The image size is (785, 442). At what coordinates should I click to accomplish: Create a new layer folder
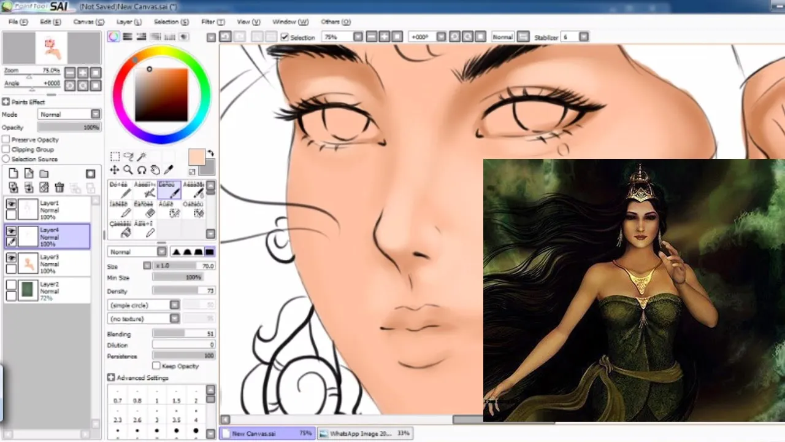click(44, 174)
